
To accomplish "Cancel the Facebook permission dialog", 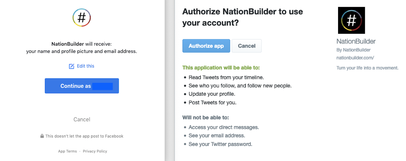I will 82,119.
